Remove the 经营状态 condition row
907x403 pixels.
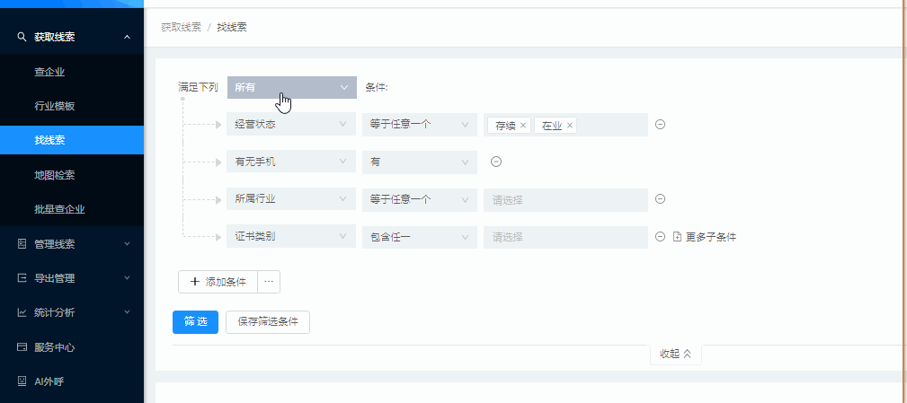pyautogui.click(x=660, y=125)
